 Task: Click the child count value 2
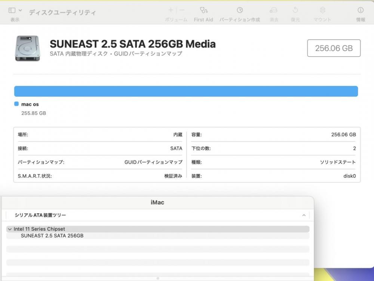[355, 148]
